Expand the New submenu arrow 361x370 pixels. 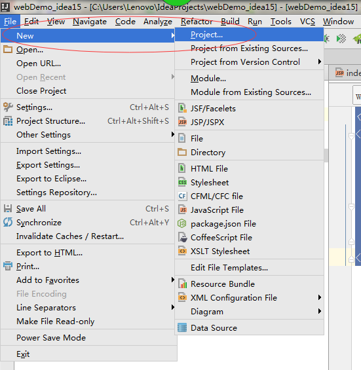point(172,35)
